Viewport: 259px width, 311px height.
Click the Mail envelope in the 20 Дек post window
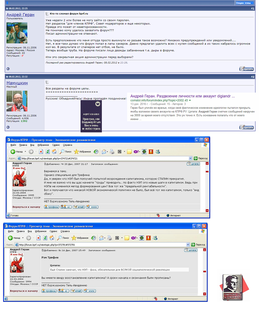(104, 152)
